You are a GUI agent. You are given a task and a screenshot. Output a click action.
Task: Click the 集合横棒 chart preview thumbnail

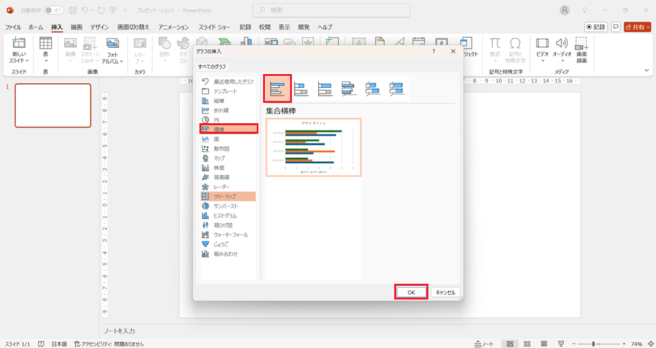tap(314, 148)
